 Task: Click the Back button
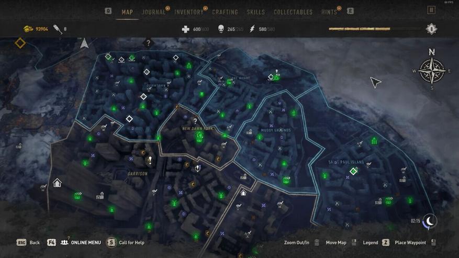pyautogui.click(x=28, y=242)
